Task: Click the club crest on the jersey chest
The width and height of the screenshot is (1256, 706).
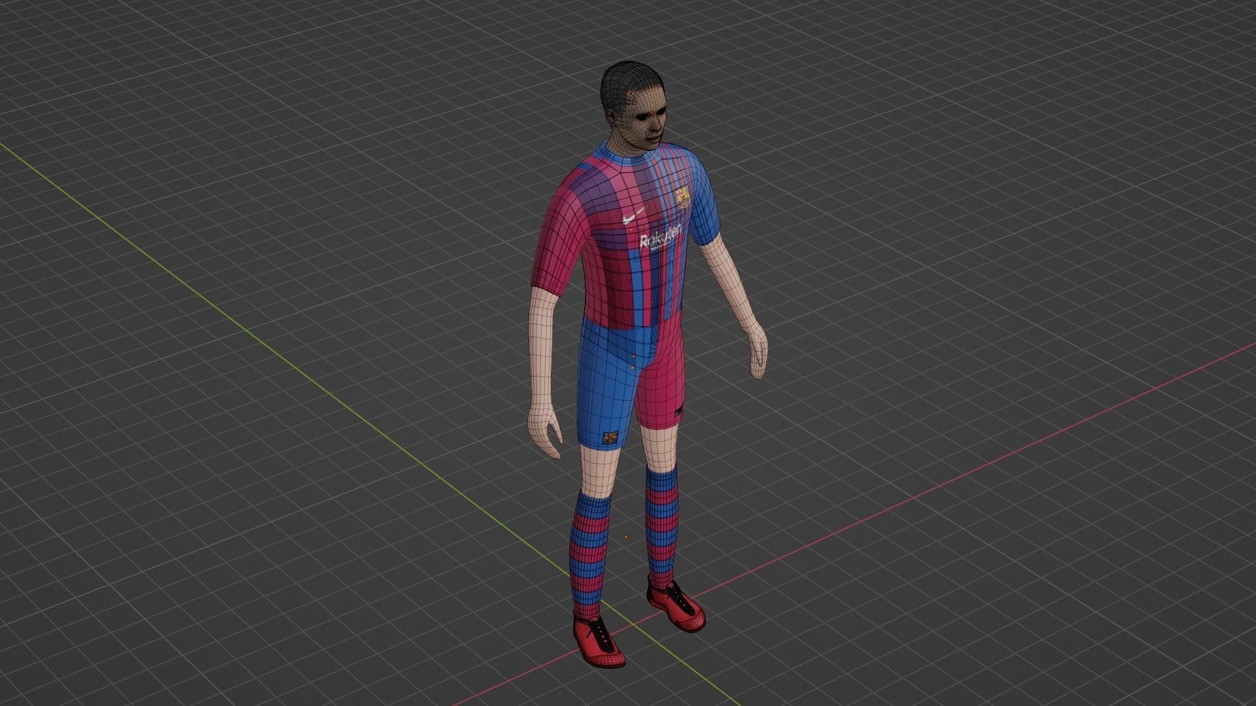Action: coord(682,197)
